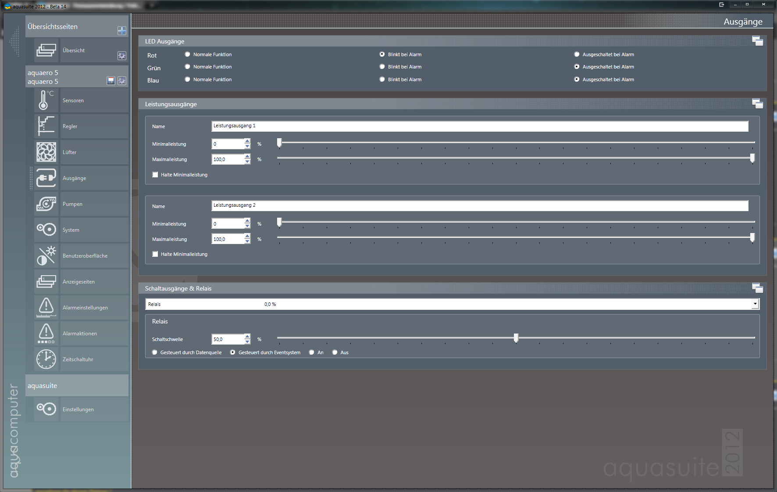
Task: Click the Schaltausgänge & Relais section title
Action: 178,288
